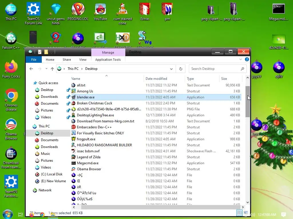The height and width of the screenshot is (219, 293).
Task: Select the TeamOS Facebook desktop icon
Action: pyautogui.click(x=11, y=186)
